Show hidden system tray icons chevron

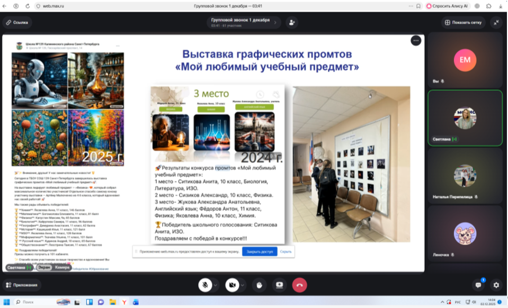tap(442, 302)
